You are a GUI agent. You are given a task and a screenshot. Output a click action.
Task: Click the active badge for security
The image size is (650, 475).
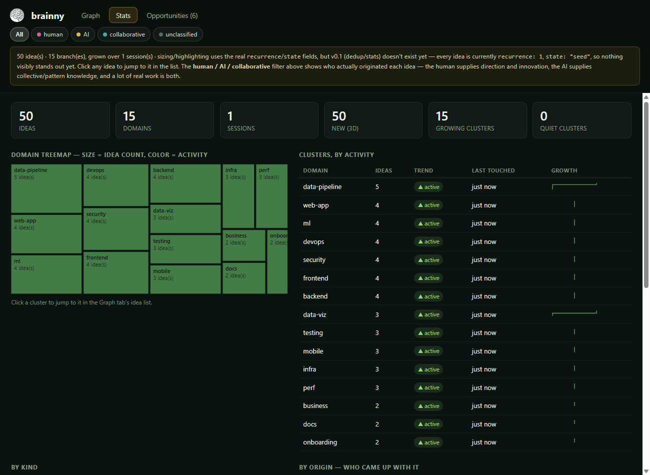point(428,260)
